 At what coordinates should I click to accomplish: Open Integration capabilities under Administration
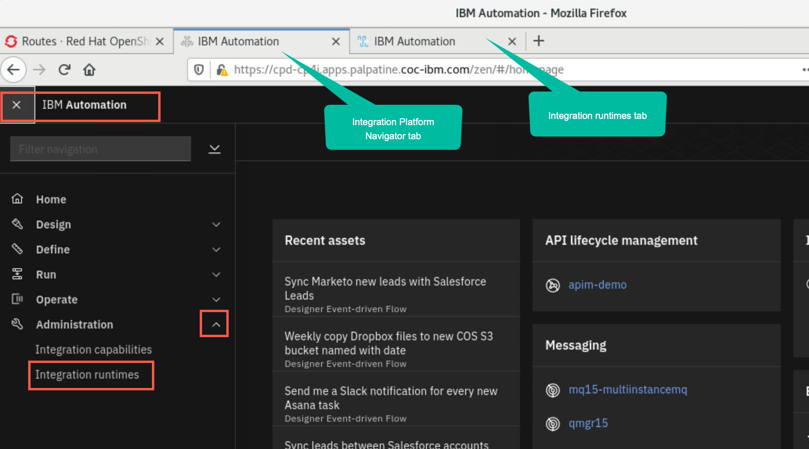click(94, 349)
